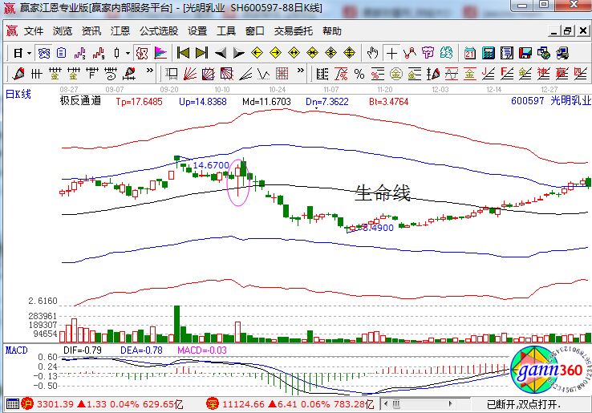Click the 生命线 label on chart
Screen dimensions: 592x413
click(x=383, y=193)
